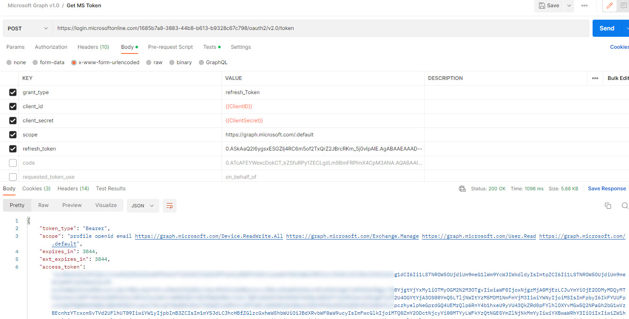
Task: Click the three-dot more actions icon
Action: click(584, 6)
